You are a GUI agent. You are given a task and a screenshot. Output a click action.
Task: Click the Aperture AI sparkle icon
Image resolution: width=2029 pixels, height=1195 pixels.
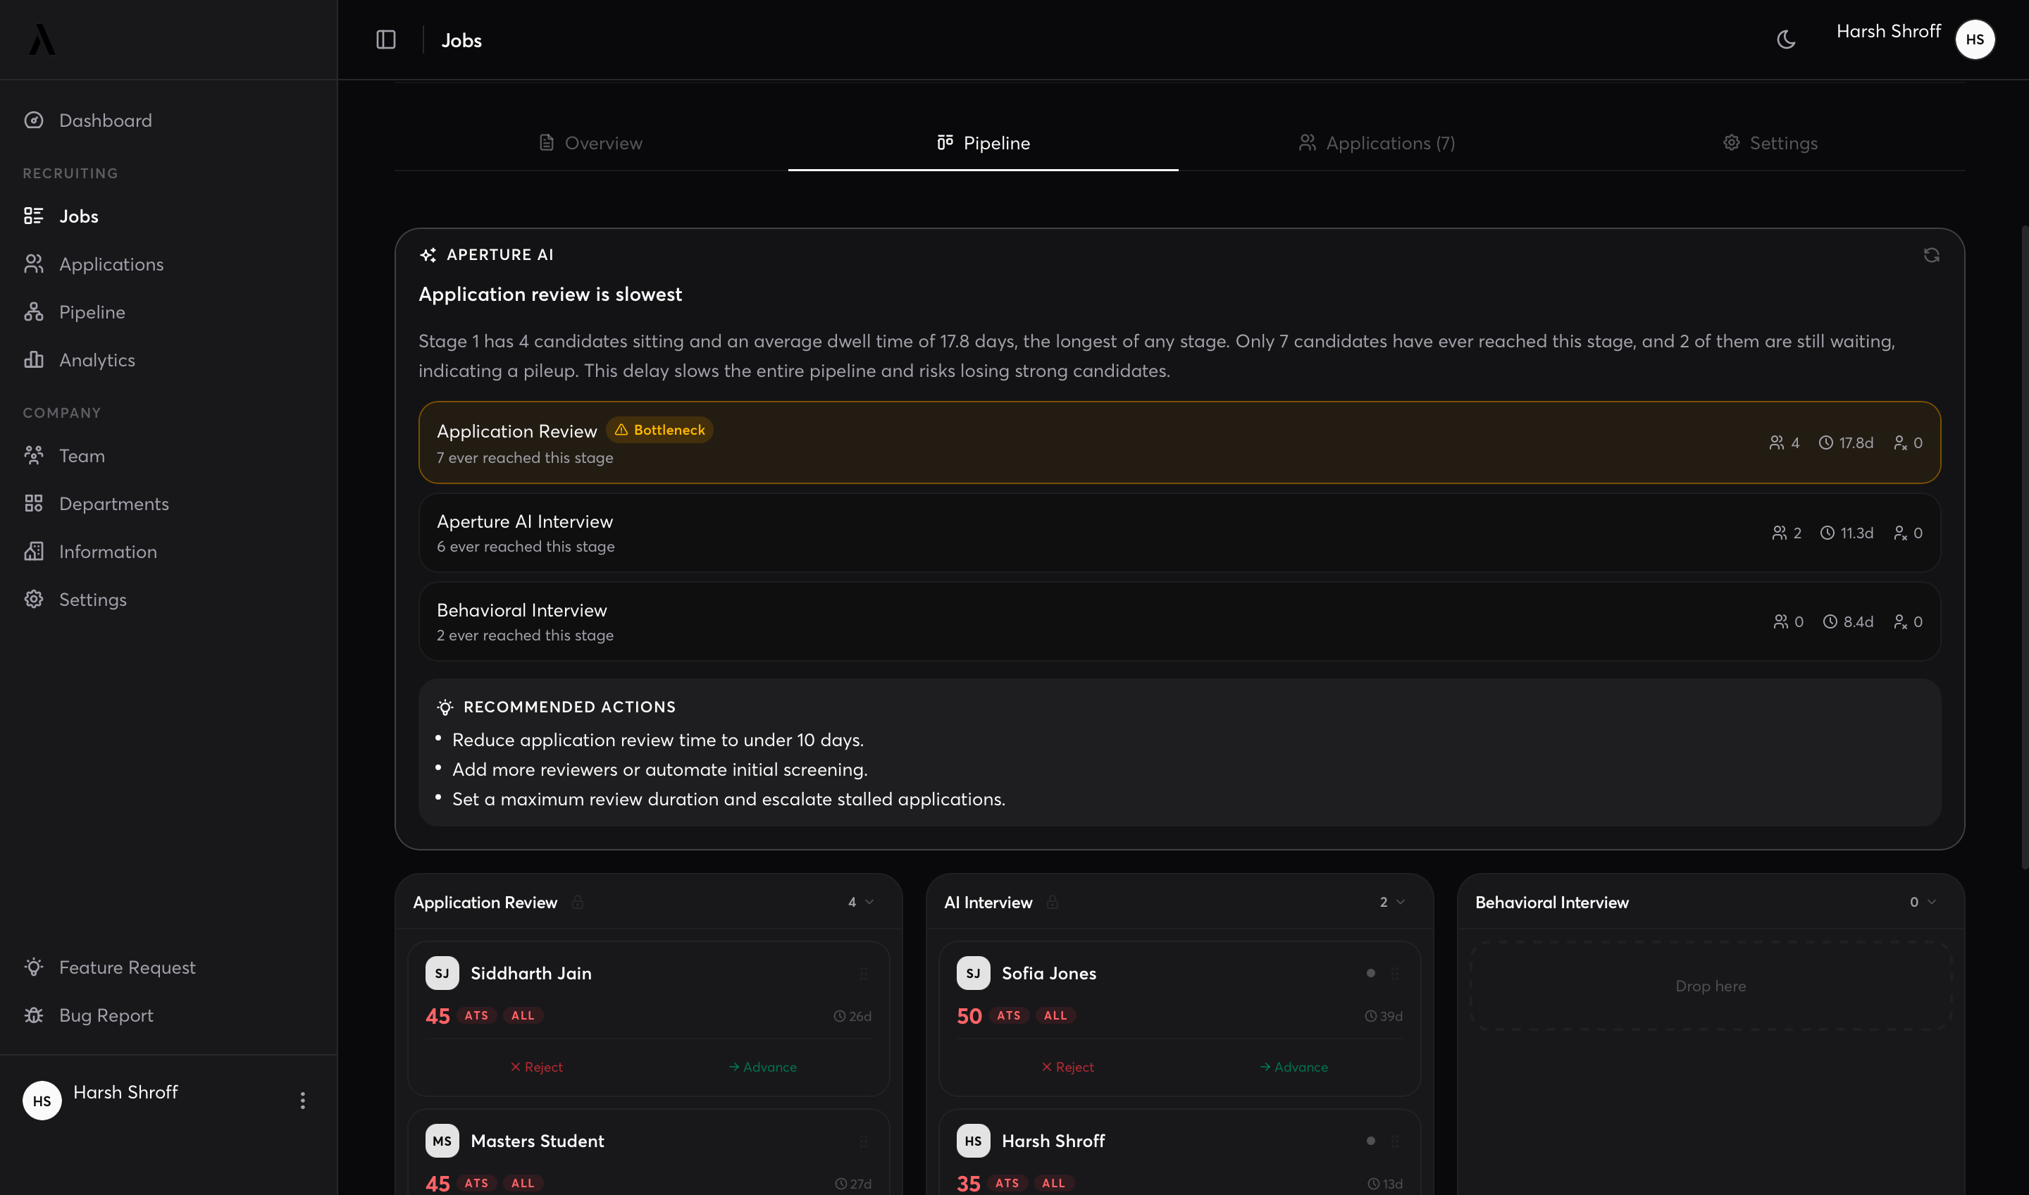pyautogui.click(x=428, y=255)
